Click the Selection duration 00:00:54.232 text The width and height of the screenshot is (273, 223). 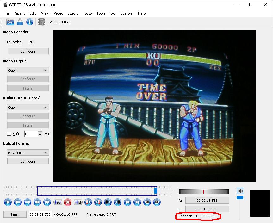(197, 216)
